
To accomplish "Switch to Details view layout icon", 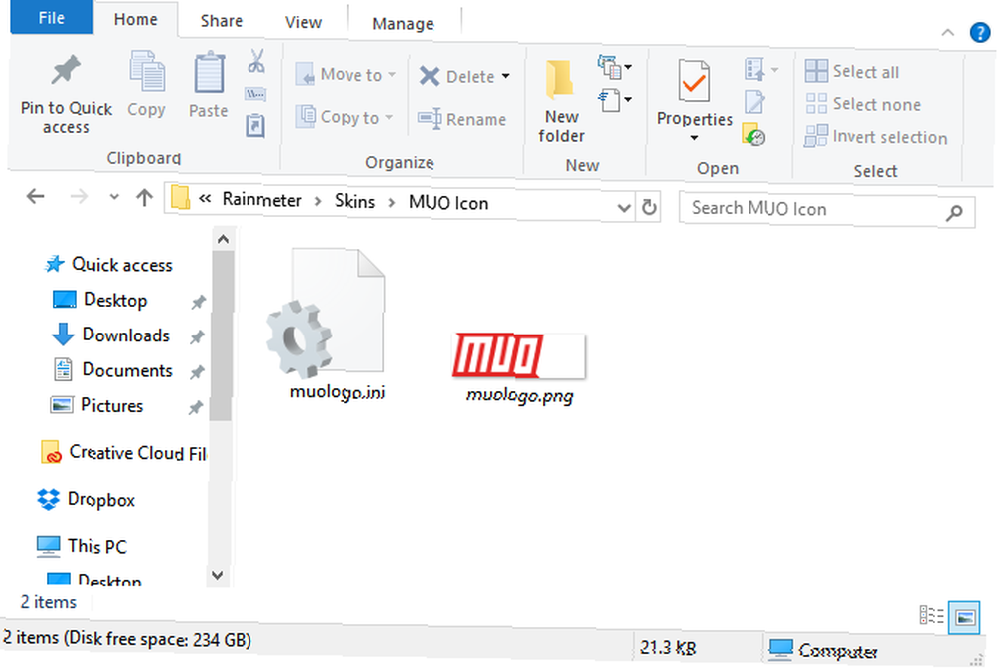I will pos(931,615).
